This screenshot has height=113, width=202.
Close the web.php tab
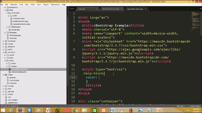click(97, 9)
